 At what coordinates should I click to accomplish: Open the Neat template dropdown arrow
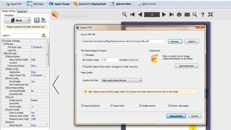[x=30, y=20]
